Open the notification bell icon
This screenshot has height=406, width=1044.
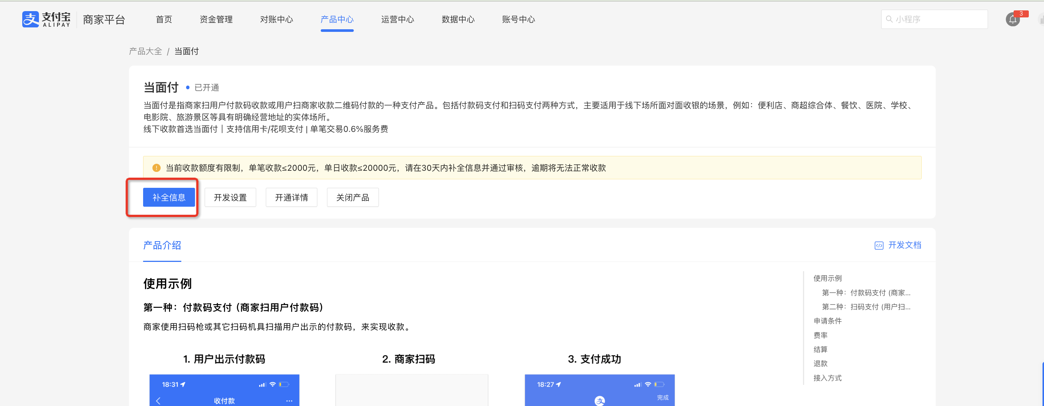click(1012, 19)
